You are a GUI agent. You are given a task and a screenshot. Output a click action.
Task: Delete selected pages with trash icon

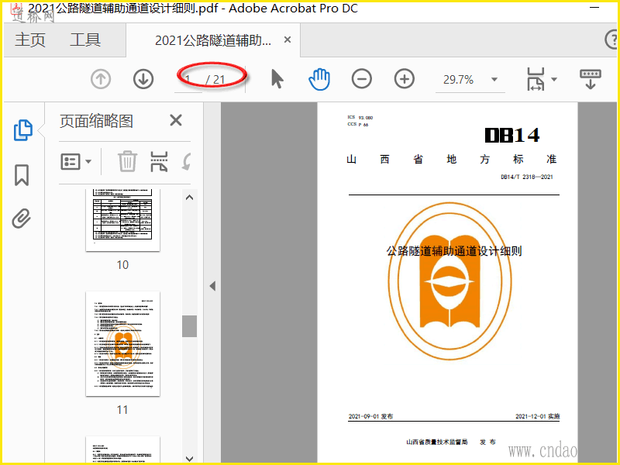pos(127,161)
